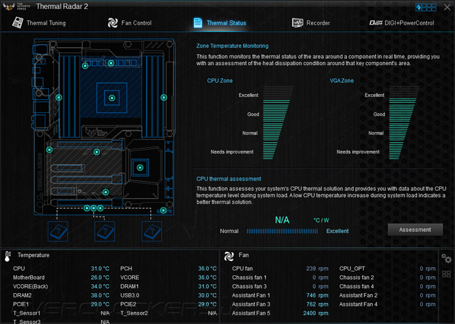Switch to the Fan Control tab
Viewport: 455px width, 324px height.
[130, 23]
